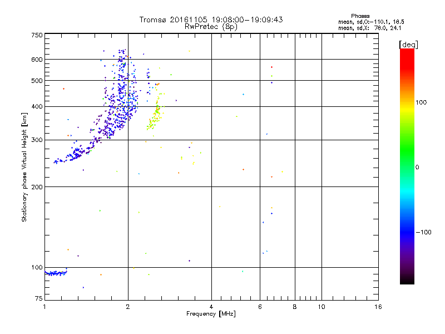This screenshot has height=334, width=445.
Task: Select the line "mean, sd,X: 78.0, 24.1"
Action: pos(370,28)
